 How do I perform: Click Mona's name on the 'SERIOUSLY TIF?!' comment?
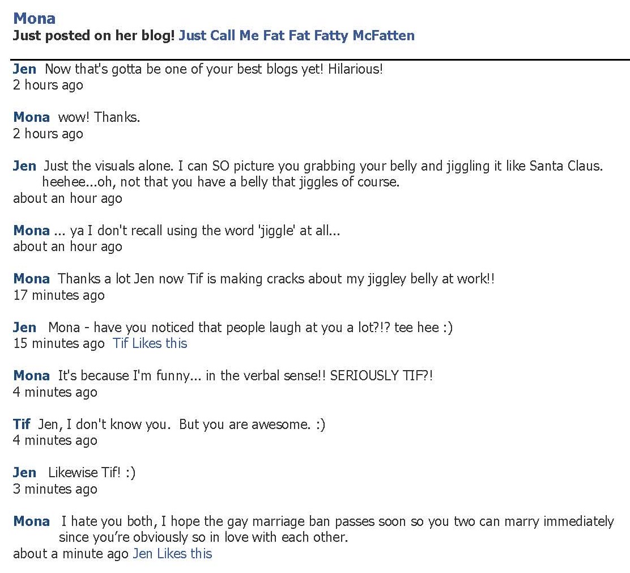[31, 376]
